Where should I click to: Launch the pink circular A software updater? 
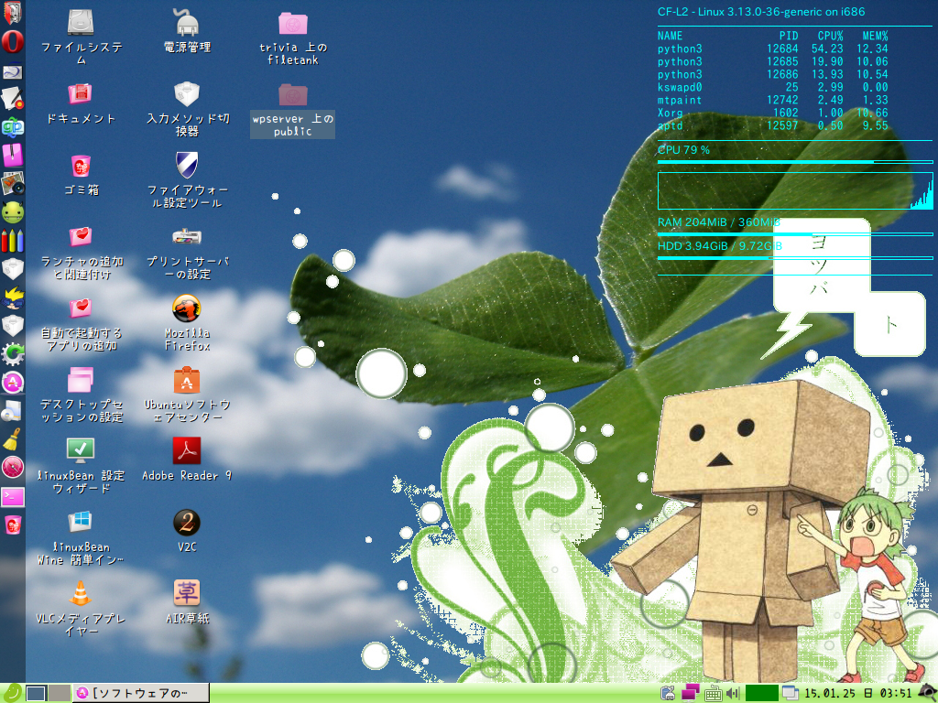[12, 383]
